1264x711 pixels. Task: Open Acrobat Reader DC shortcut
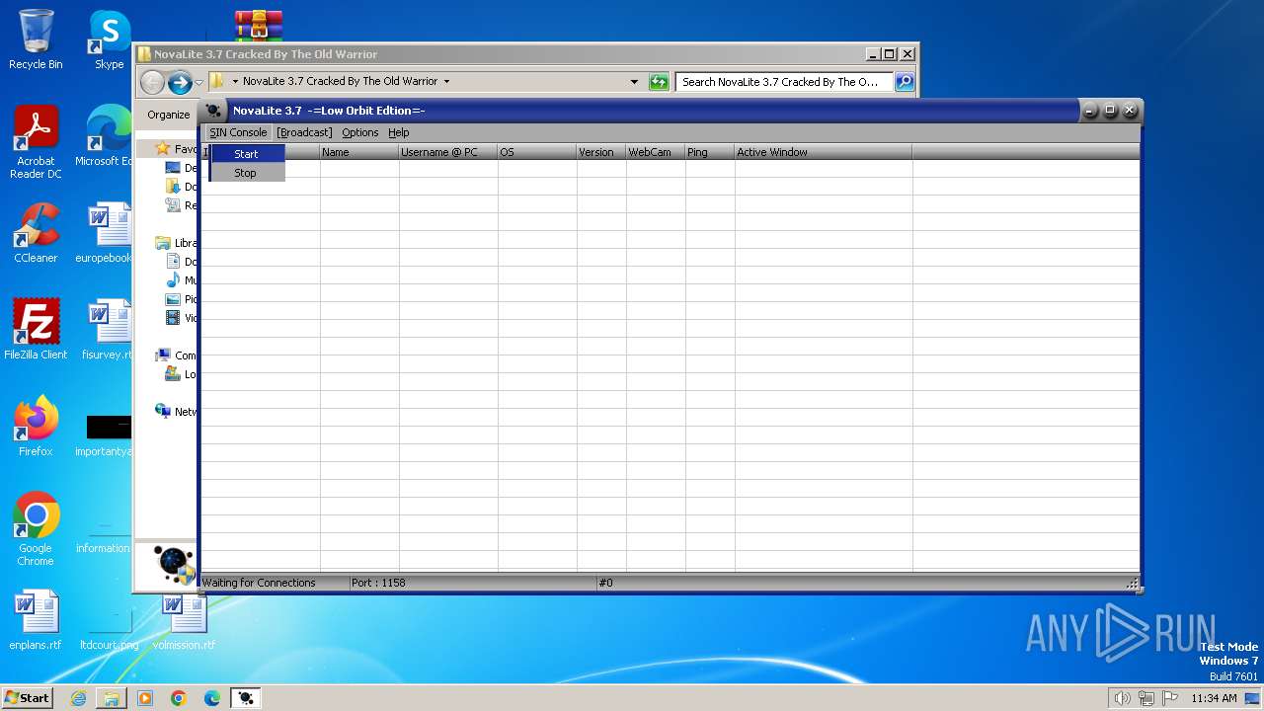tap(36, 142)
